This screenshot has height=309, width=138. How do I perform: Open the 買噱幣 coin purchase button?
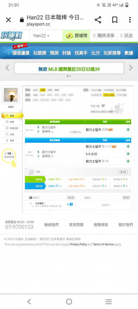pyautogui.click(x=77, y=36)
